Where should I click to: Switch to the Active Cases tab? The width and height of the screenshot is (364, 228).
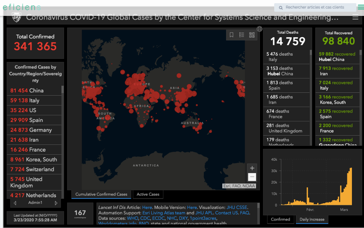(x=148, y=194)
